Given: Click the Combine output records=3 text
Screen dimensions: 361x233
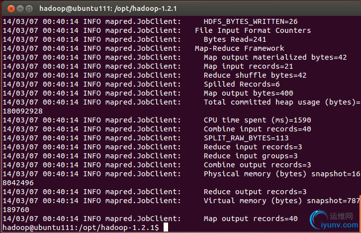Looking at the screenshot, I should coord(257,165).
